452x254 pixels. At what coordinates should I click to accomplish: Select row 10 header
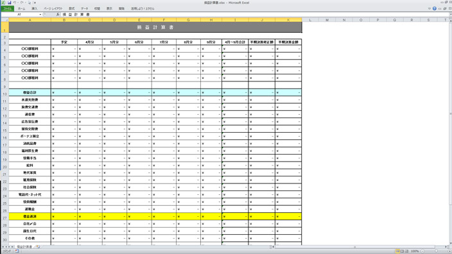pyautogui.click(x=4, y=93)
